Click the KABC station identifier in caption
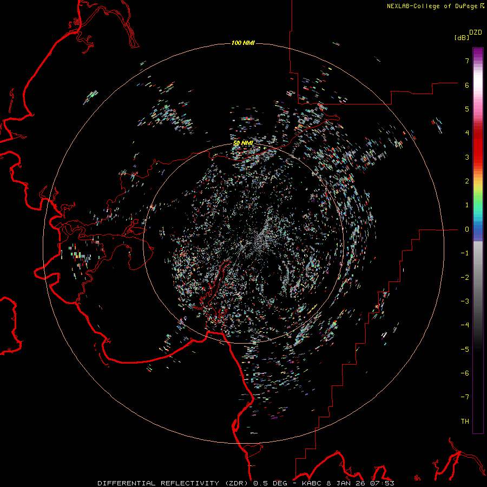Screen dimensions: 487x487 pyautogui.click(x=312, y=483)
